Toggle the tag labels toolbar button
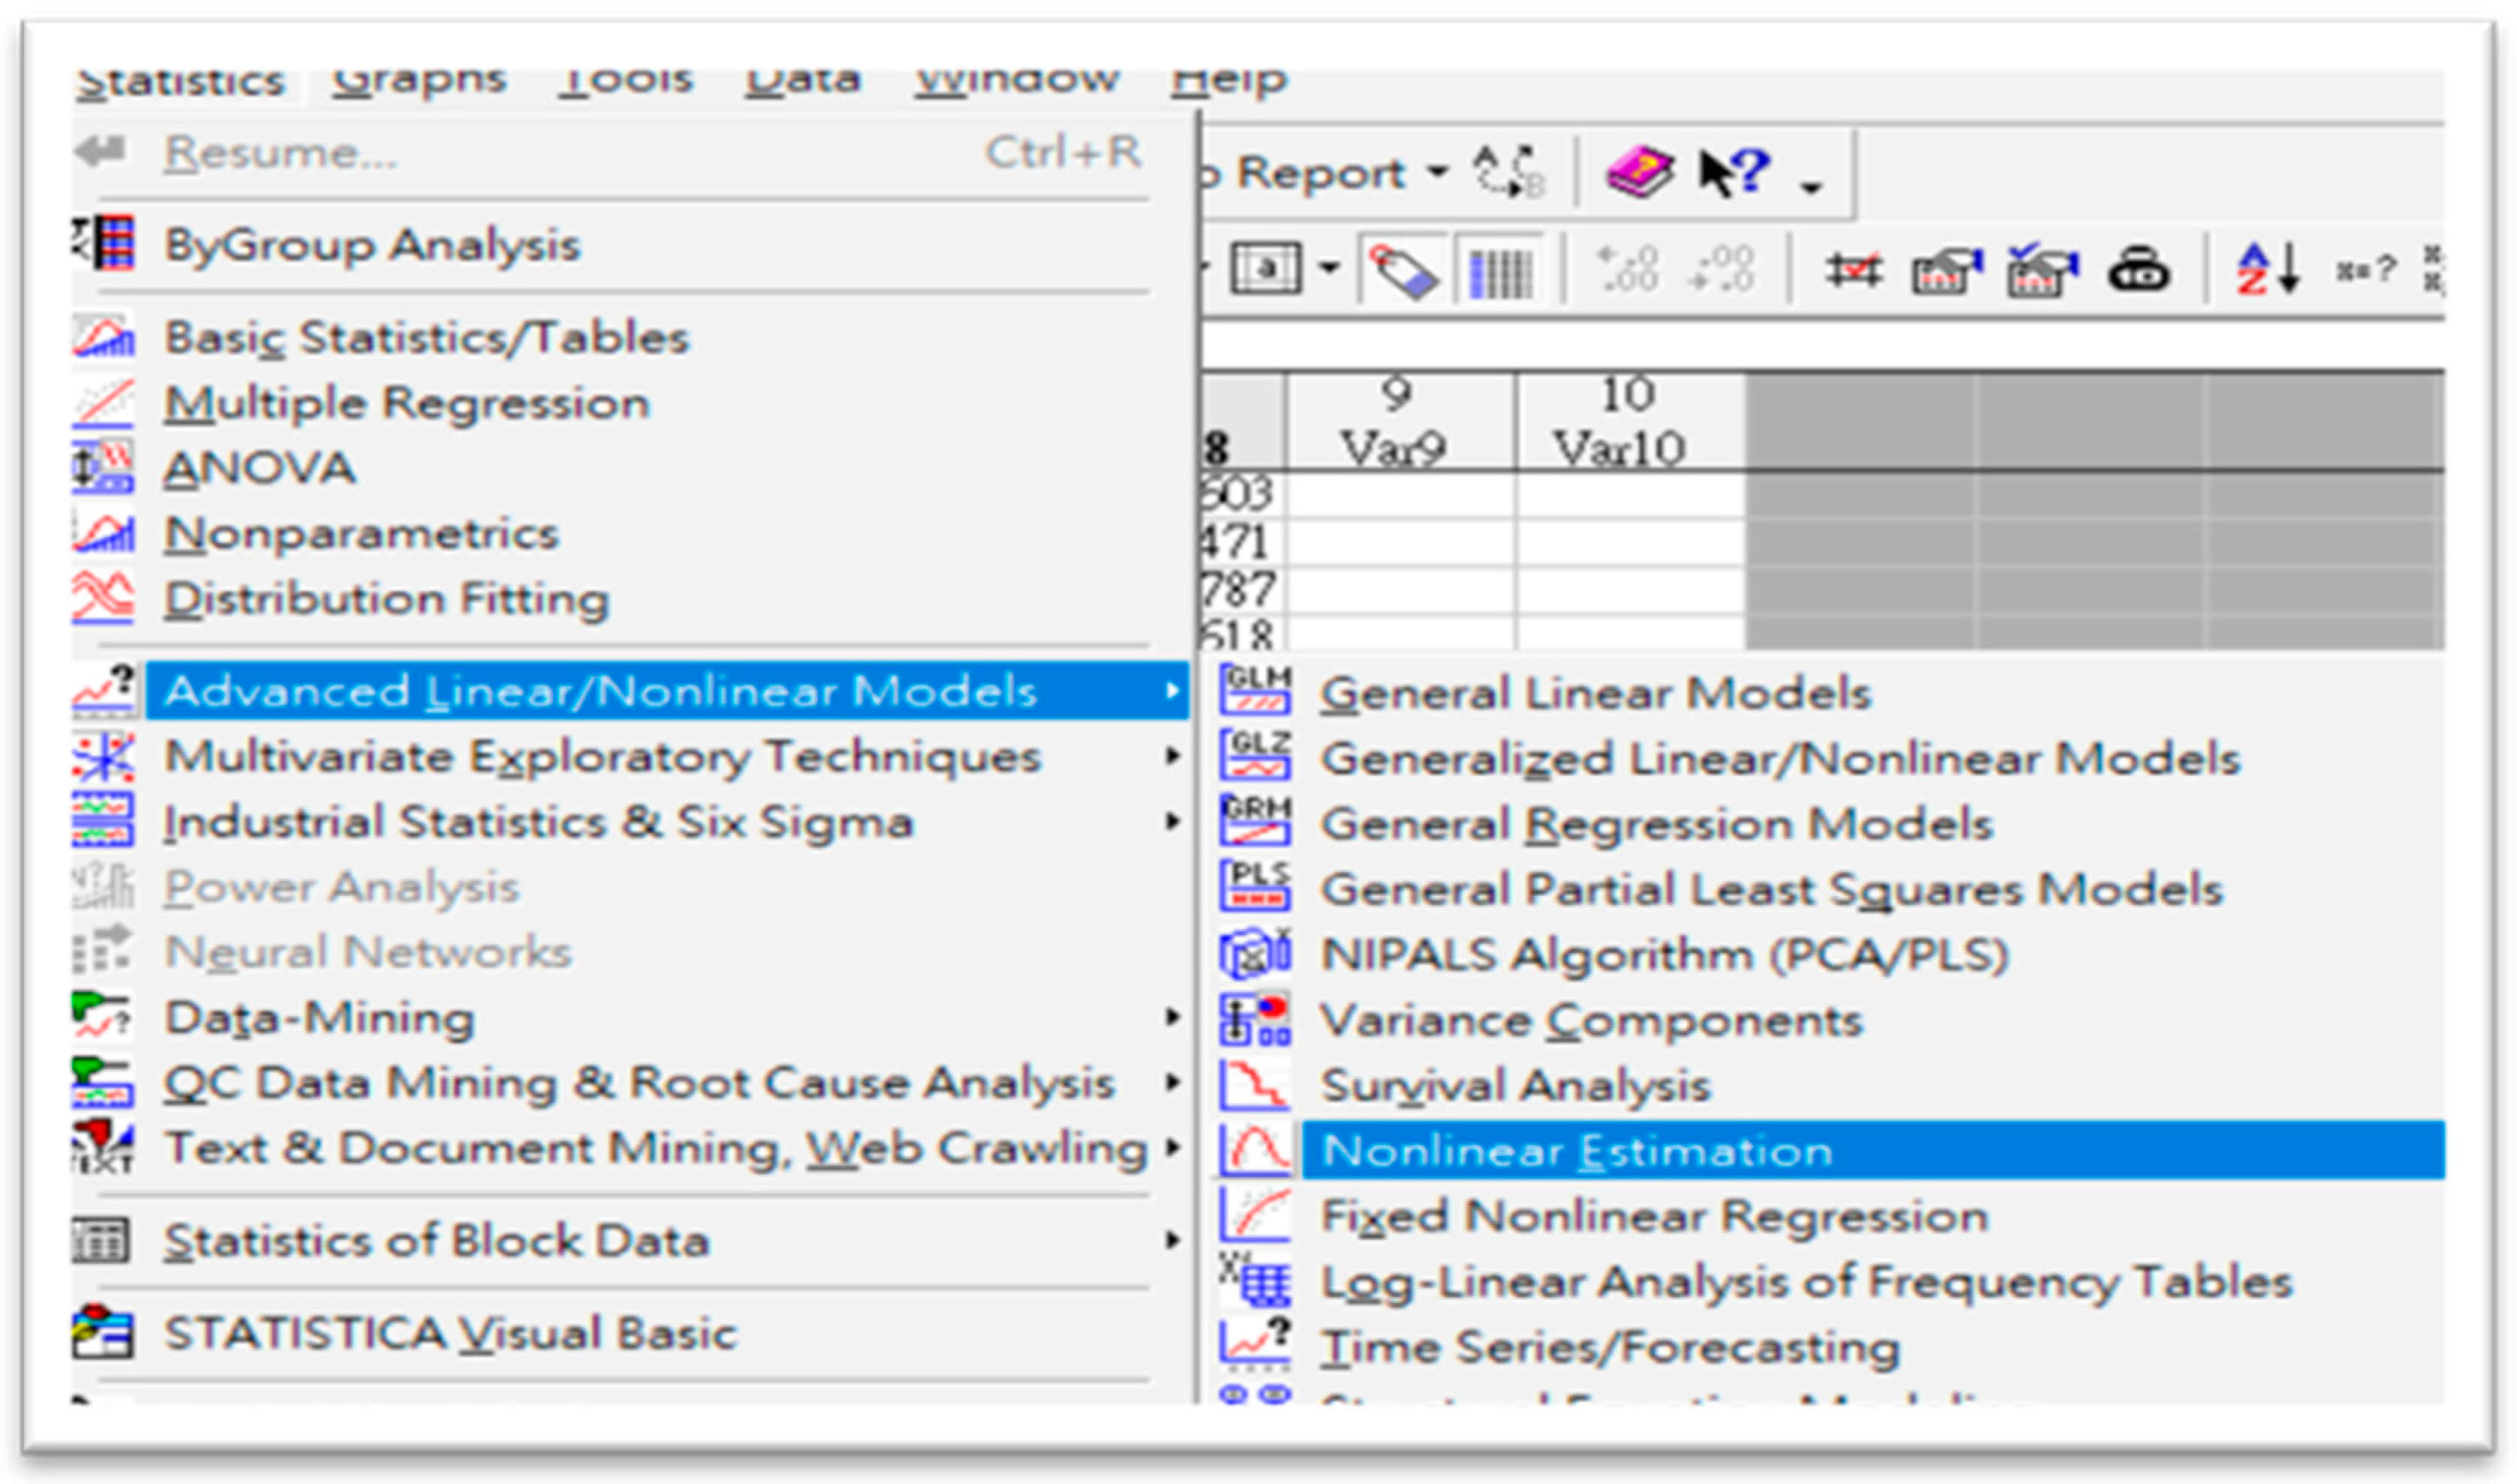Viewport: 2517px width, 1484px height. (1402, 270)
